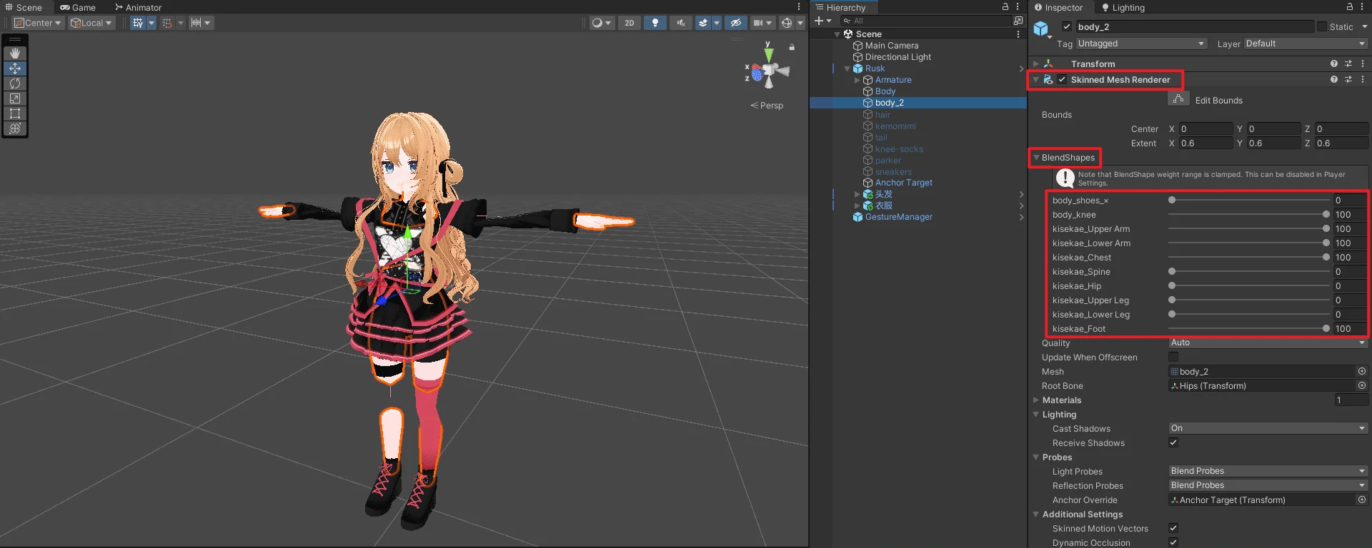Viewport: 1372px width, 548px height.
Task: Toggle 2D view mode in the scene
Action: click(629, 23)
